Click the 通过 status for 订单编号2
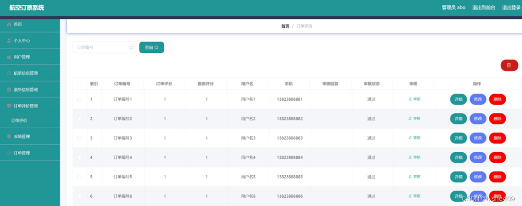The height and width of the screenshot is (206, 522). 371,119
